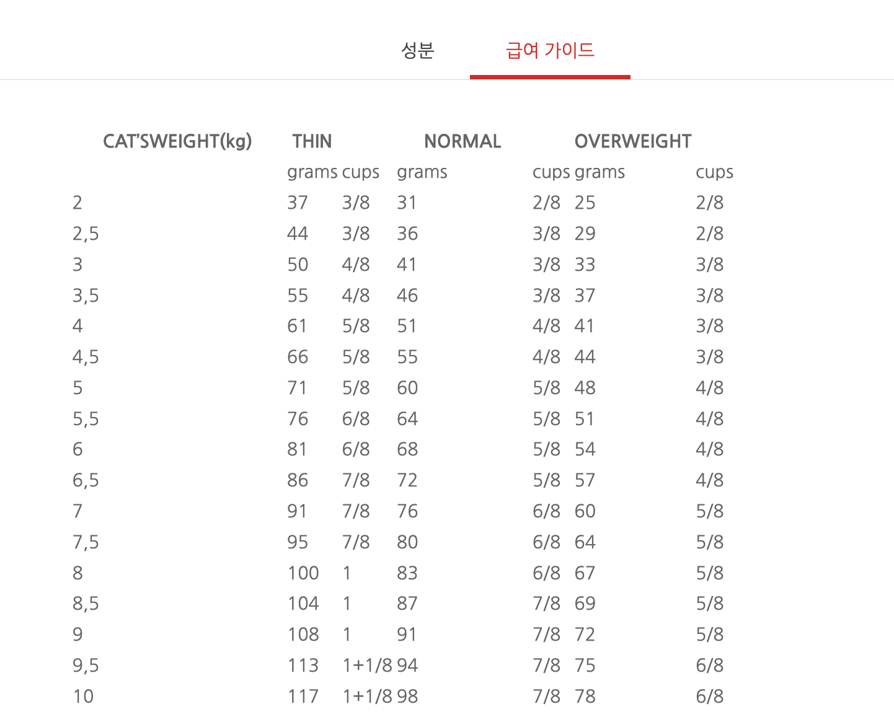Select the 급여 가이드 tab

pos(550,50)
